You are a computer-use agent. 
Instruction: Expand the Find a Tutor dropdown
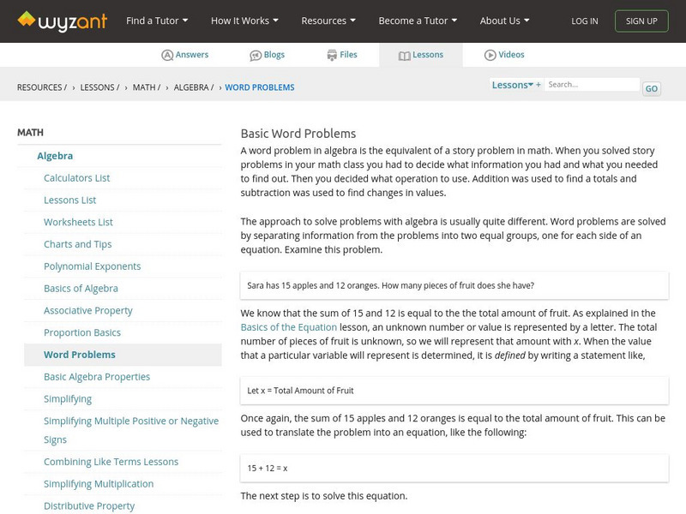[x=157, y=21]
